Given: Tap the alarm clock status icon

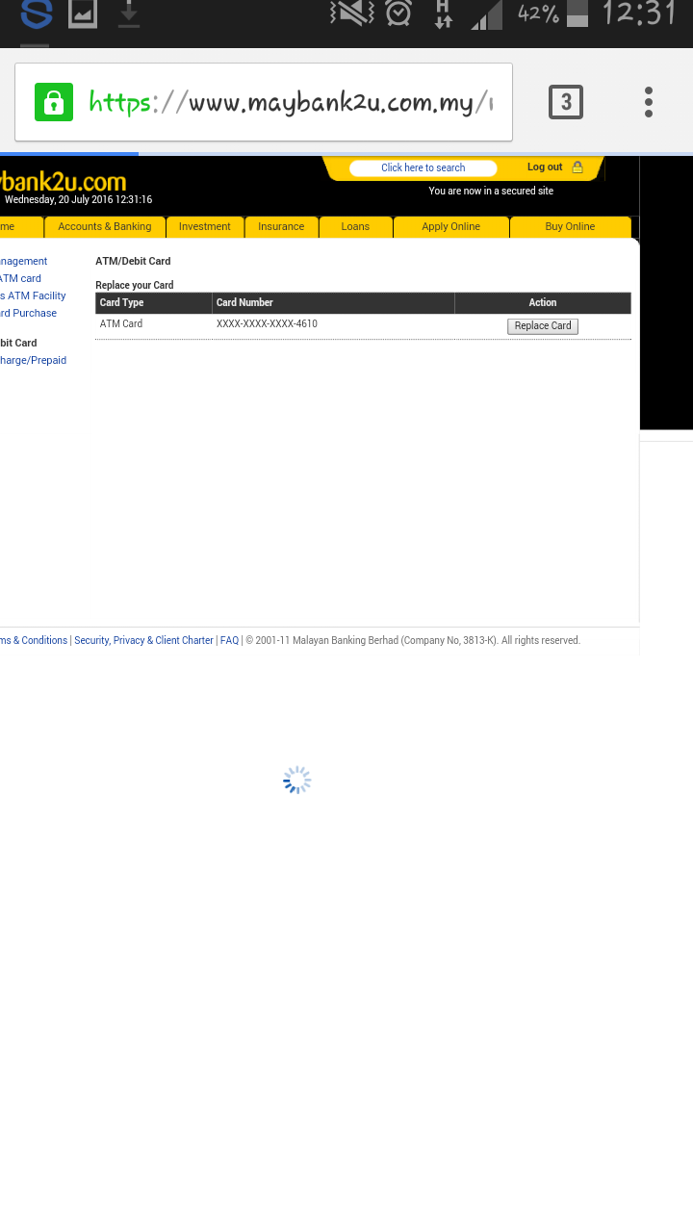Looking at the screenshot, I should pyautogui.click(x=398, y=13).
